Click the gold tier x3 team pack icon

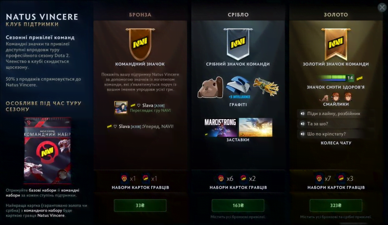[x=341, y=178]
